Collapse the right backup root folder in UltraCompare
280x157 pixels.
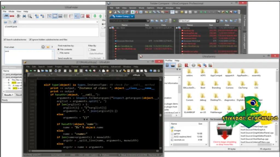point(177,28)
